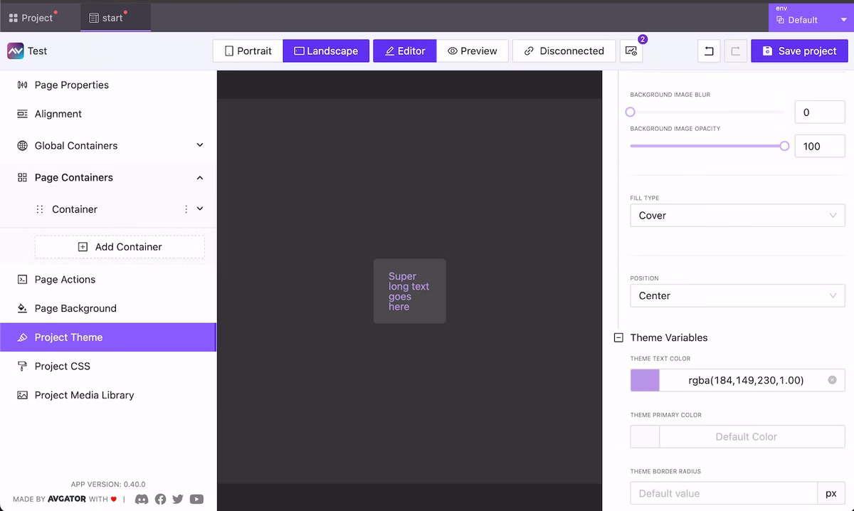Select the start tab

114,16
